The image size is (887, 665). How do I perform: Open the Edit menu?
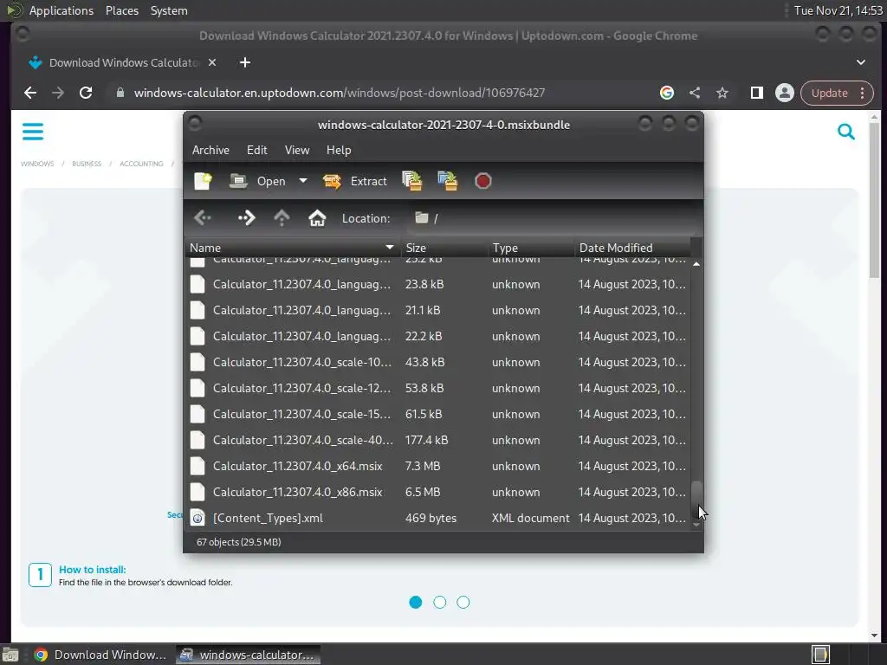click(x=256, y=150)
